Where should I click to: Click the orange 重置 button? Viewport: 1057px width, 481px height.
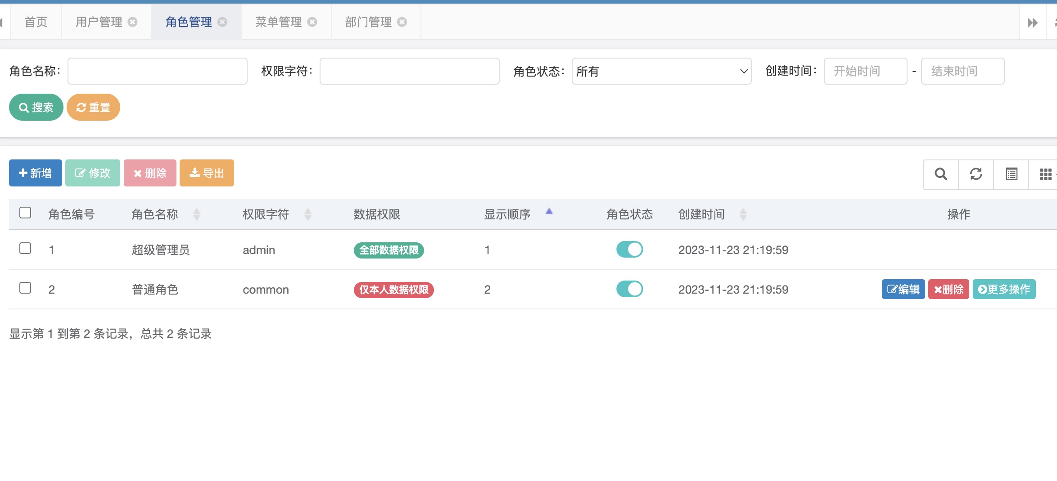[93, 107]
